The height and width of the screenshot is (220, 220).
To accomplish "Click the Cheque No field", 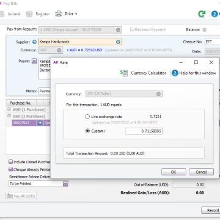I will 213,42.
